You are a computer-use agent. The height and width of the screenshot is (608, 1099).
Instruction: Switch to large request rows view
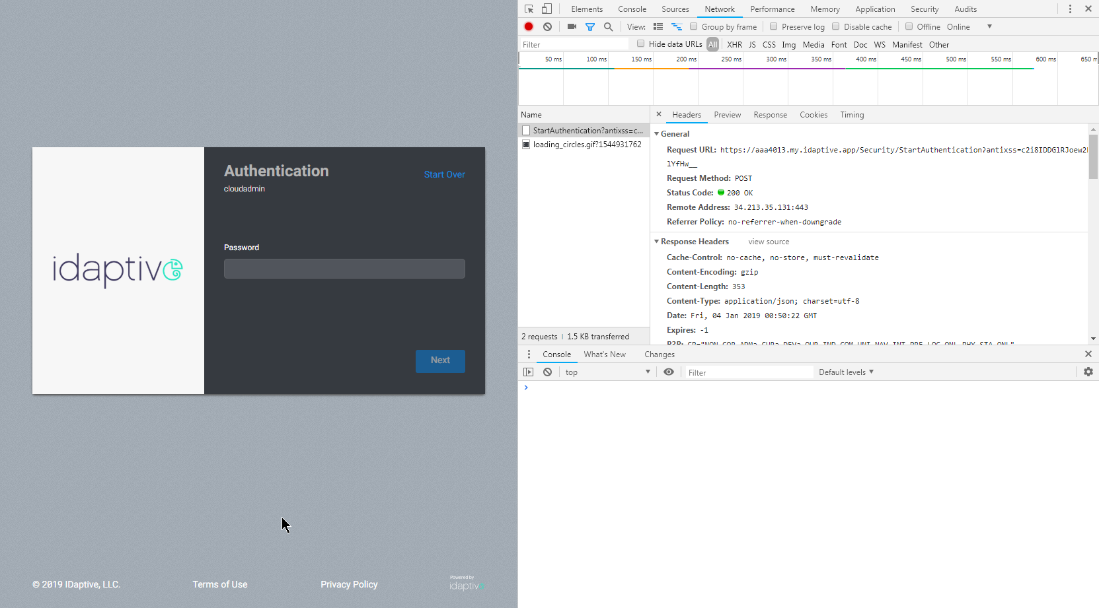click(x=658, y=26)
